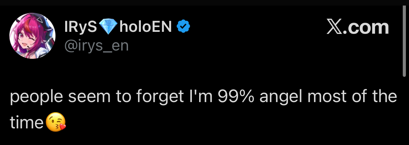409x145 pixels.
Task: Click the 'holoEN' part of the name
Action: tap(146, 27)
